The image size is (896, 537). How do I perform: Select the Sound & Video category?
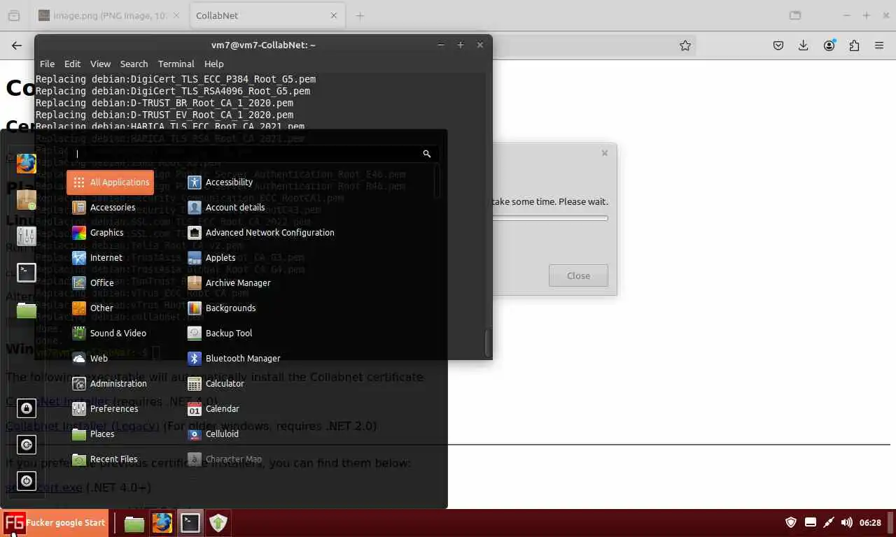110,334
